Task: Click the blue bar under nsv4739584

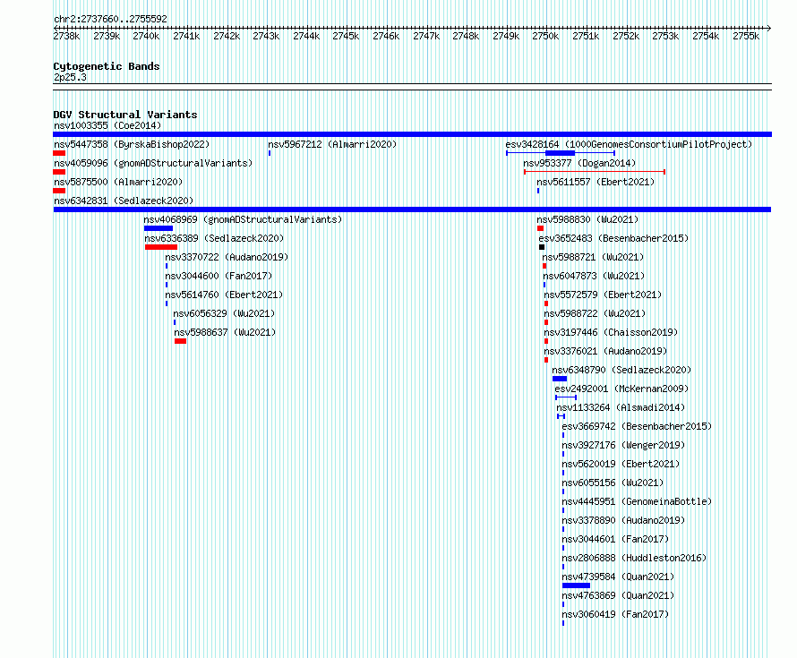Action: (x=577, y=585)
